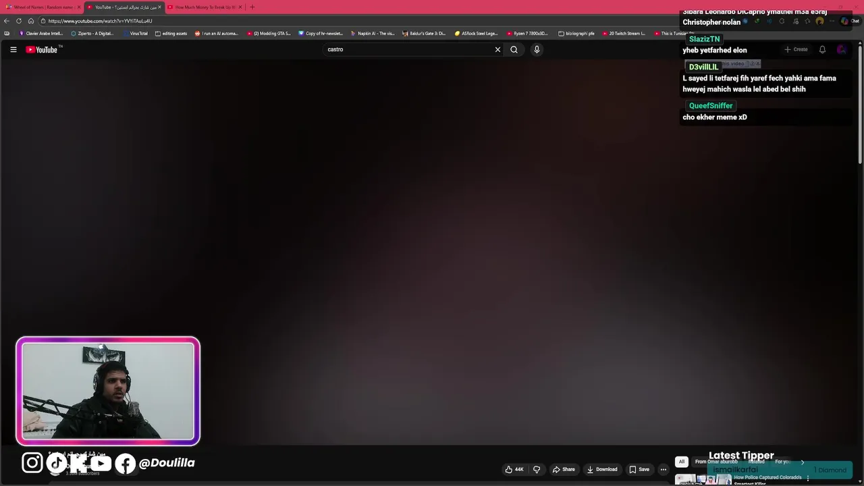The width and height of the screenshot is (864, 486).
Task: Open the Napkin AI bookmark
Action: (373, 33)
